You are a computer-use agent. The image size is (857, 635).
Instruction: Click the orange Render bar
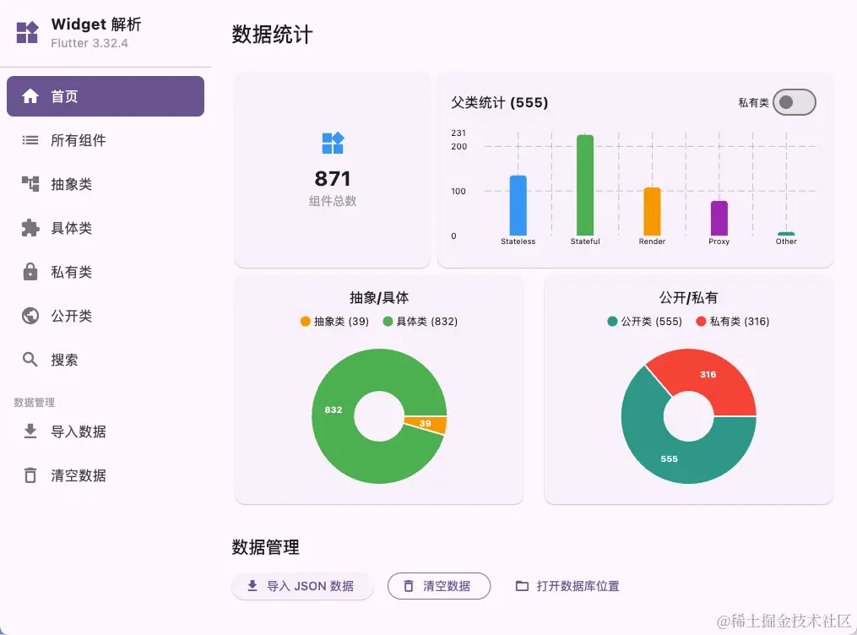point(652,211)
